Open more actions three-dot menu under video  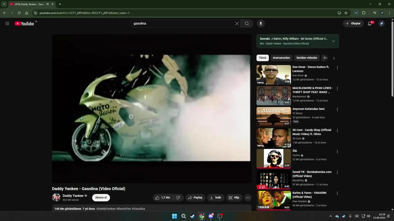pyautogui.click(x=248, y=198)
